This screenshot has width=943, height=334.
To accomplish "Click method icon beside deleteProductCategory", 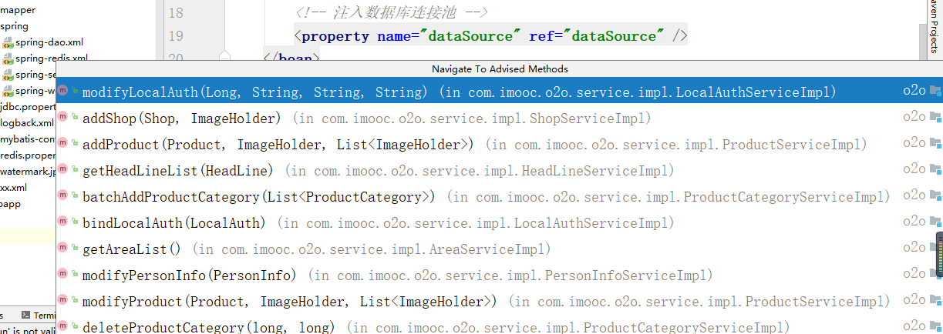I will tap(63, 327).
